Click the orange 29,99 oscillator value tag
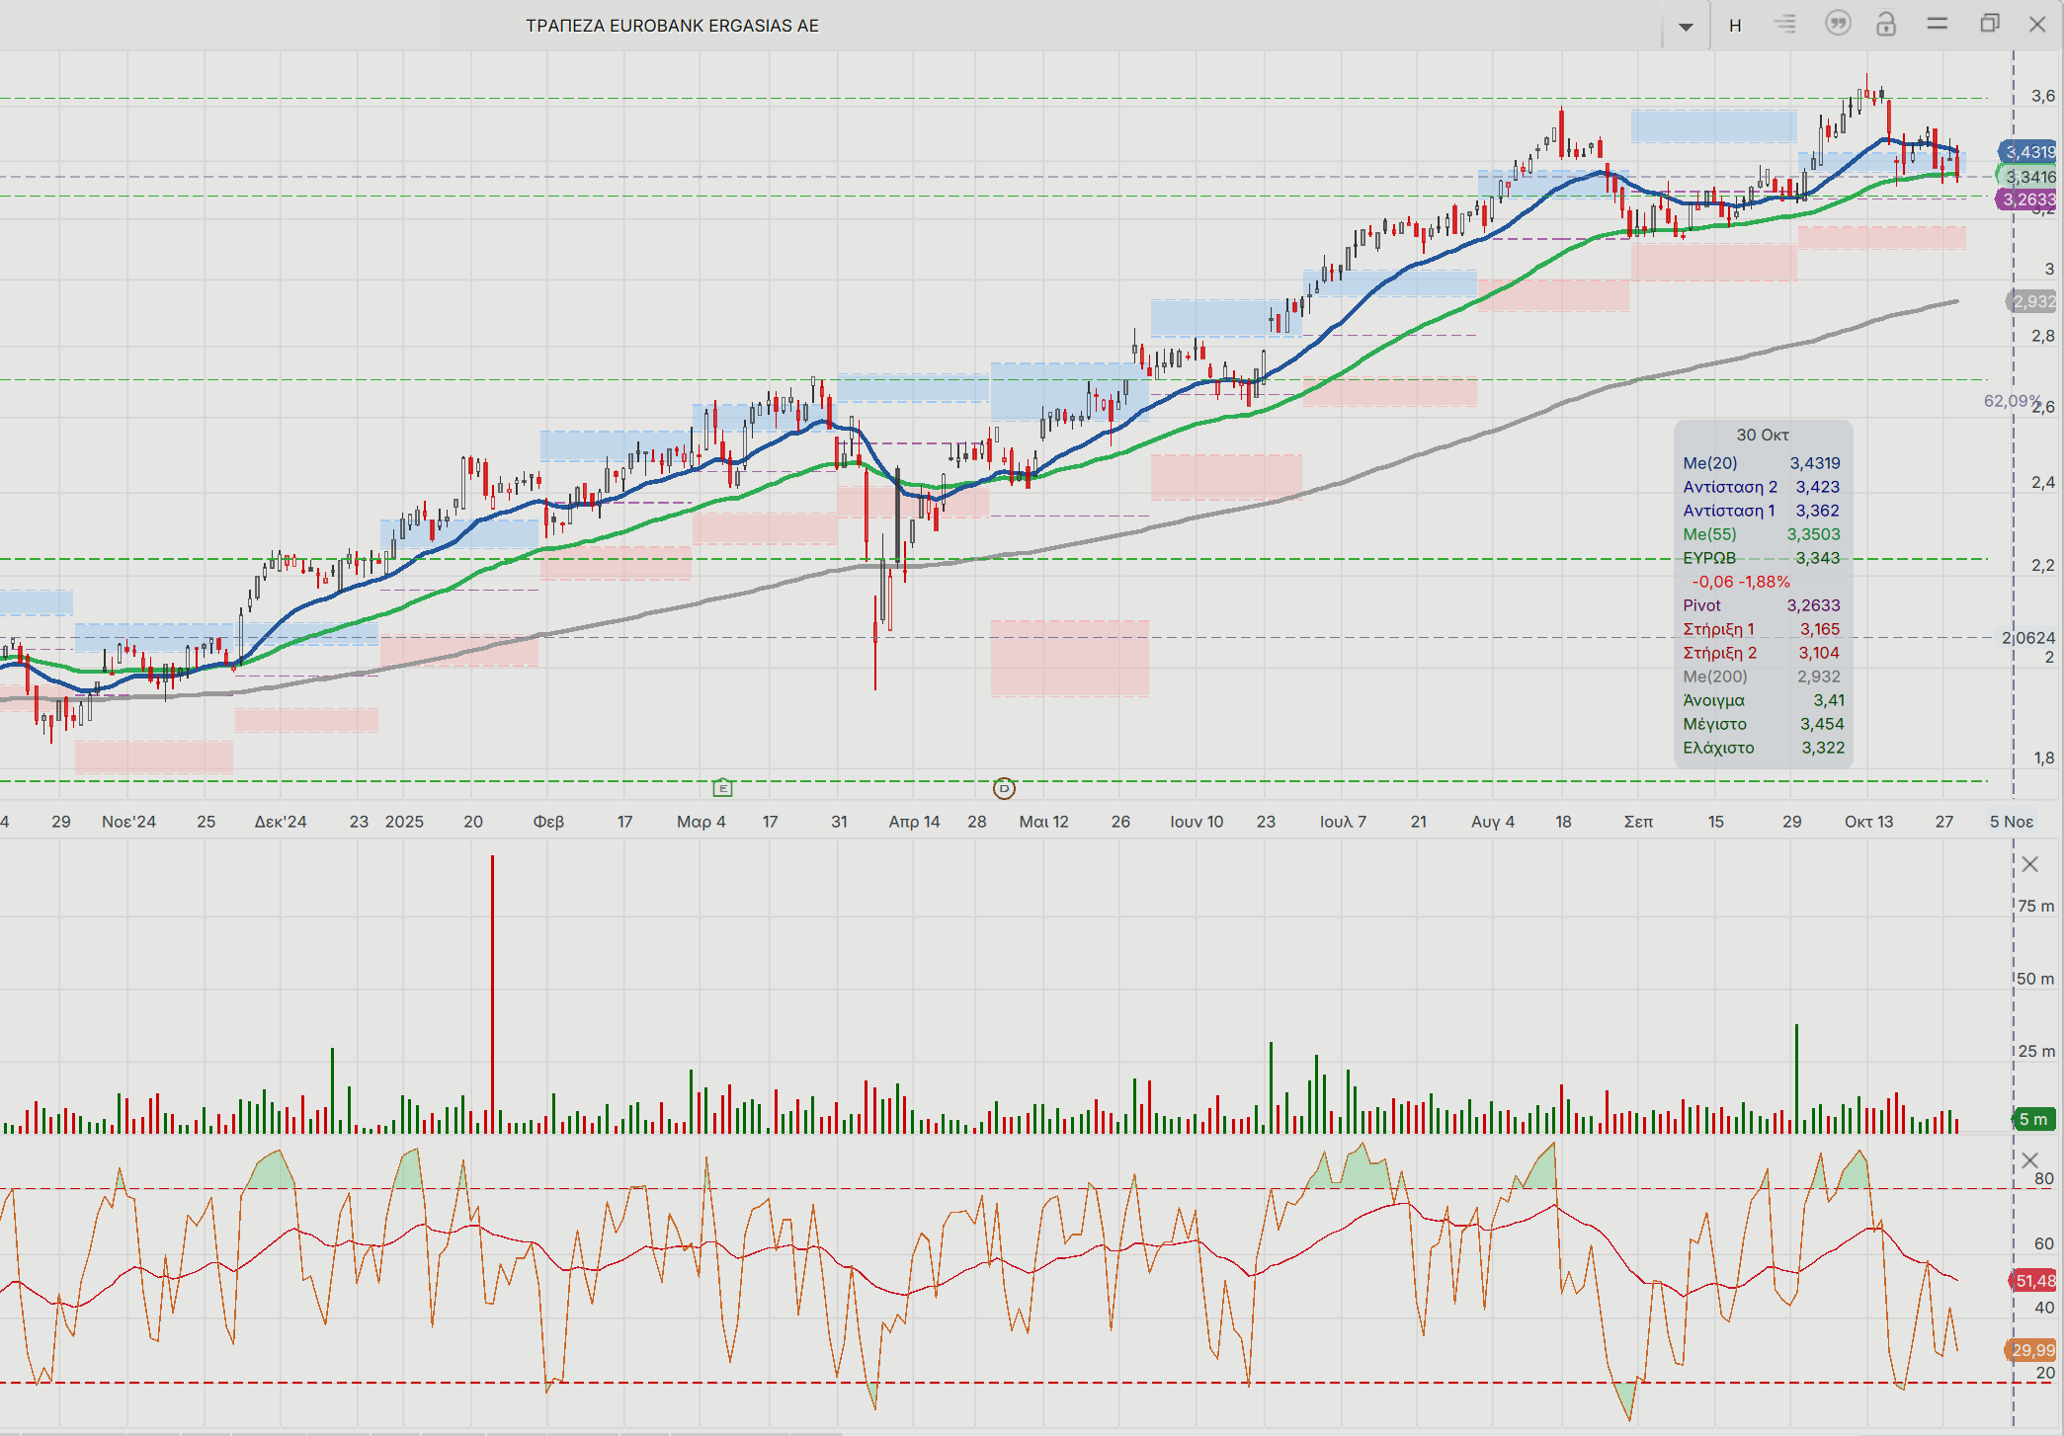The width and height of the screenshot is (2064, 1436). coord(2032,1350)
